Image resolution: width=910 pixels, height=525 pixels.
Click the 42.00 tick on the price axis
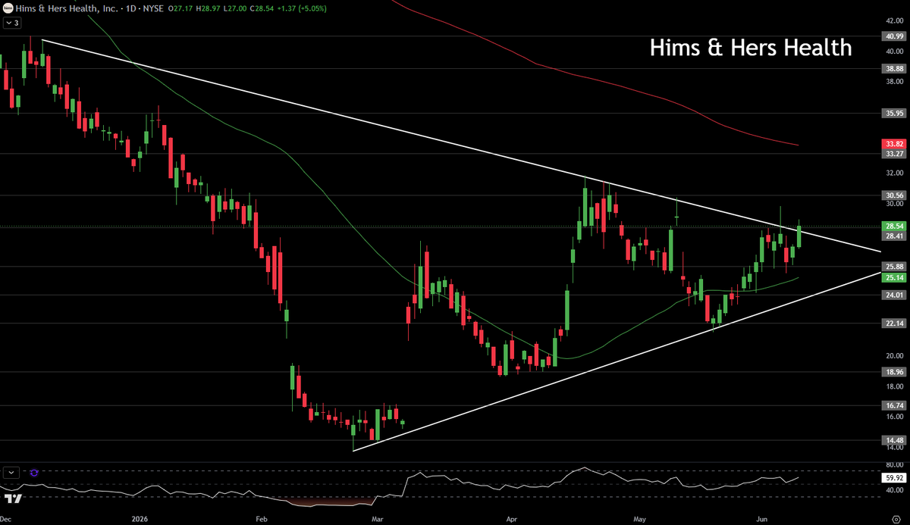point(893,20)
